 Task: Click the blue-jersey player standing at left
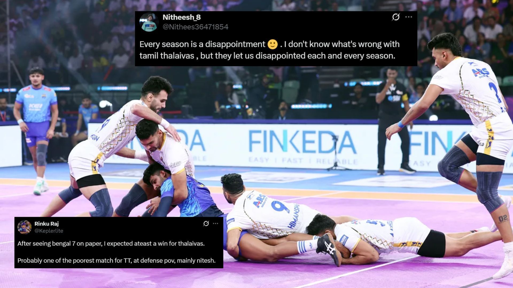[x=36, y=131]
